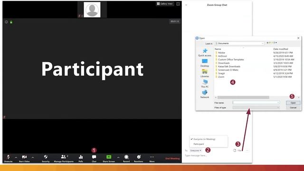Click the green Share Screen icon
Viewport: 304px width, 171px height.
click(x=109, y=157)
